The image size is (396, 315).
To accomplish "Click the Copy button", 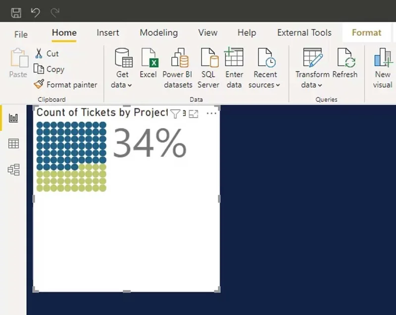I will (x=49, y=69).
